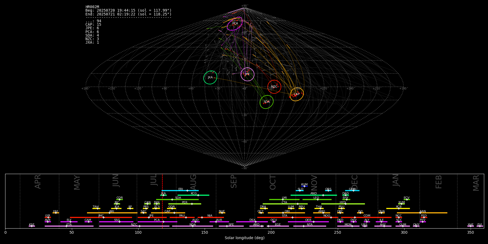Click the purple OER bar in timeline

click(x=308, y=222)
